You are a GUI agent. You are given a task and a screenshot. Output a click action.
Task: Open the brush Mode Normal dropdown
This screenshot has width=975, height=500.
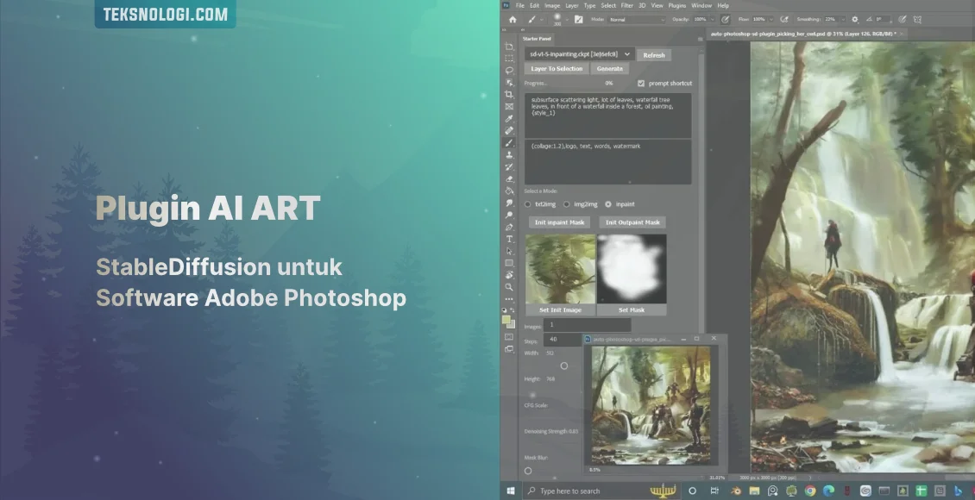tap(637, 19)
